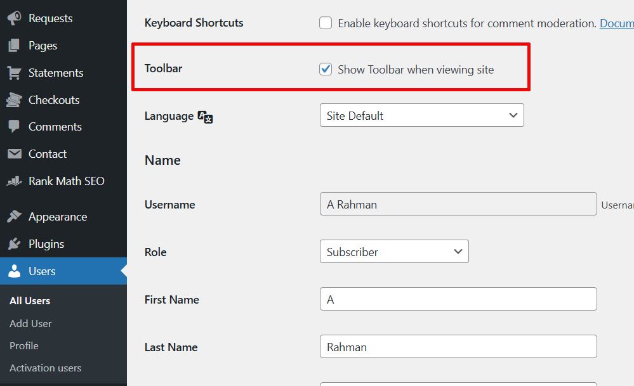This screenshot has height=386, width=634.
Task: Click inside the First Name field
Action: click(x=458, y=299)
